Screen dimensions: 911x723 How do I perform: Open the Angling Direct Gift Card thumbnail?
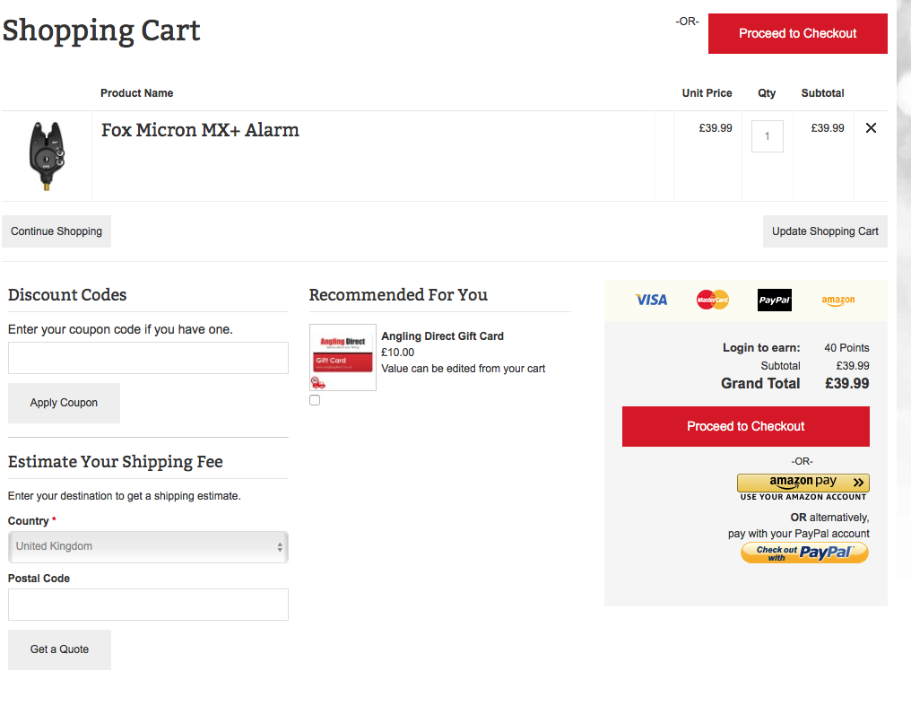click(x=343, y=357)
